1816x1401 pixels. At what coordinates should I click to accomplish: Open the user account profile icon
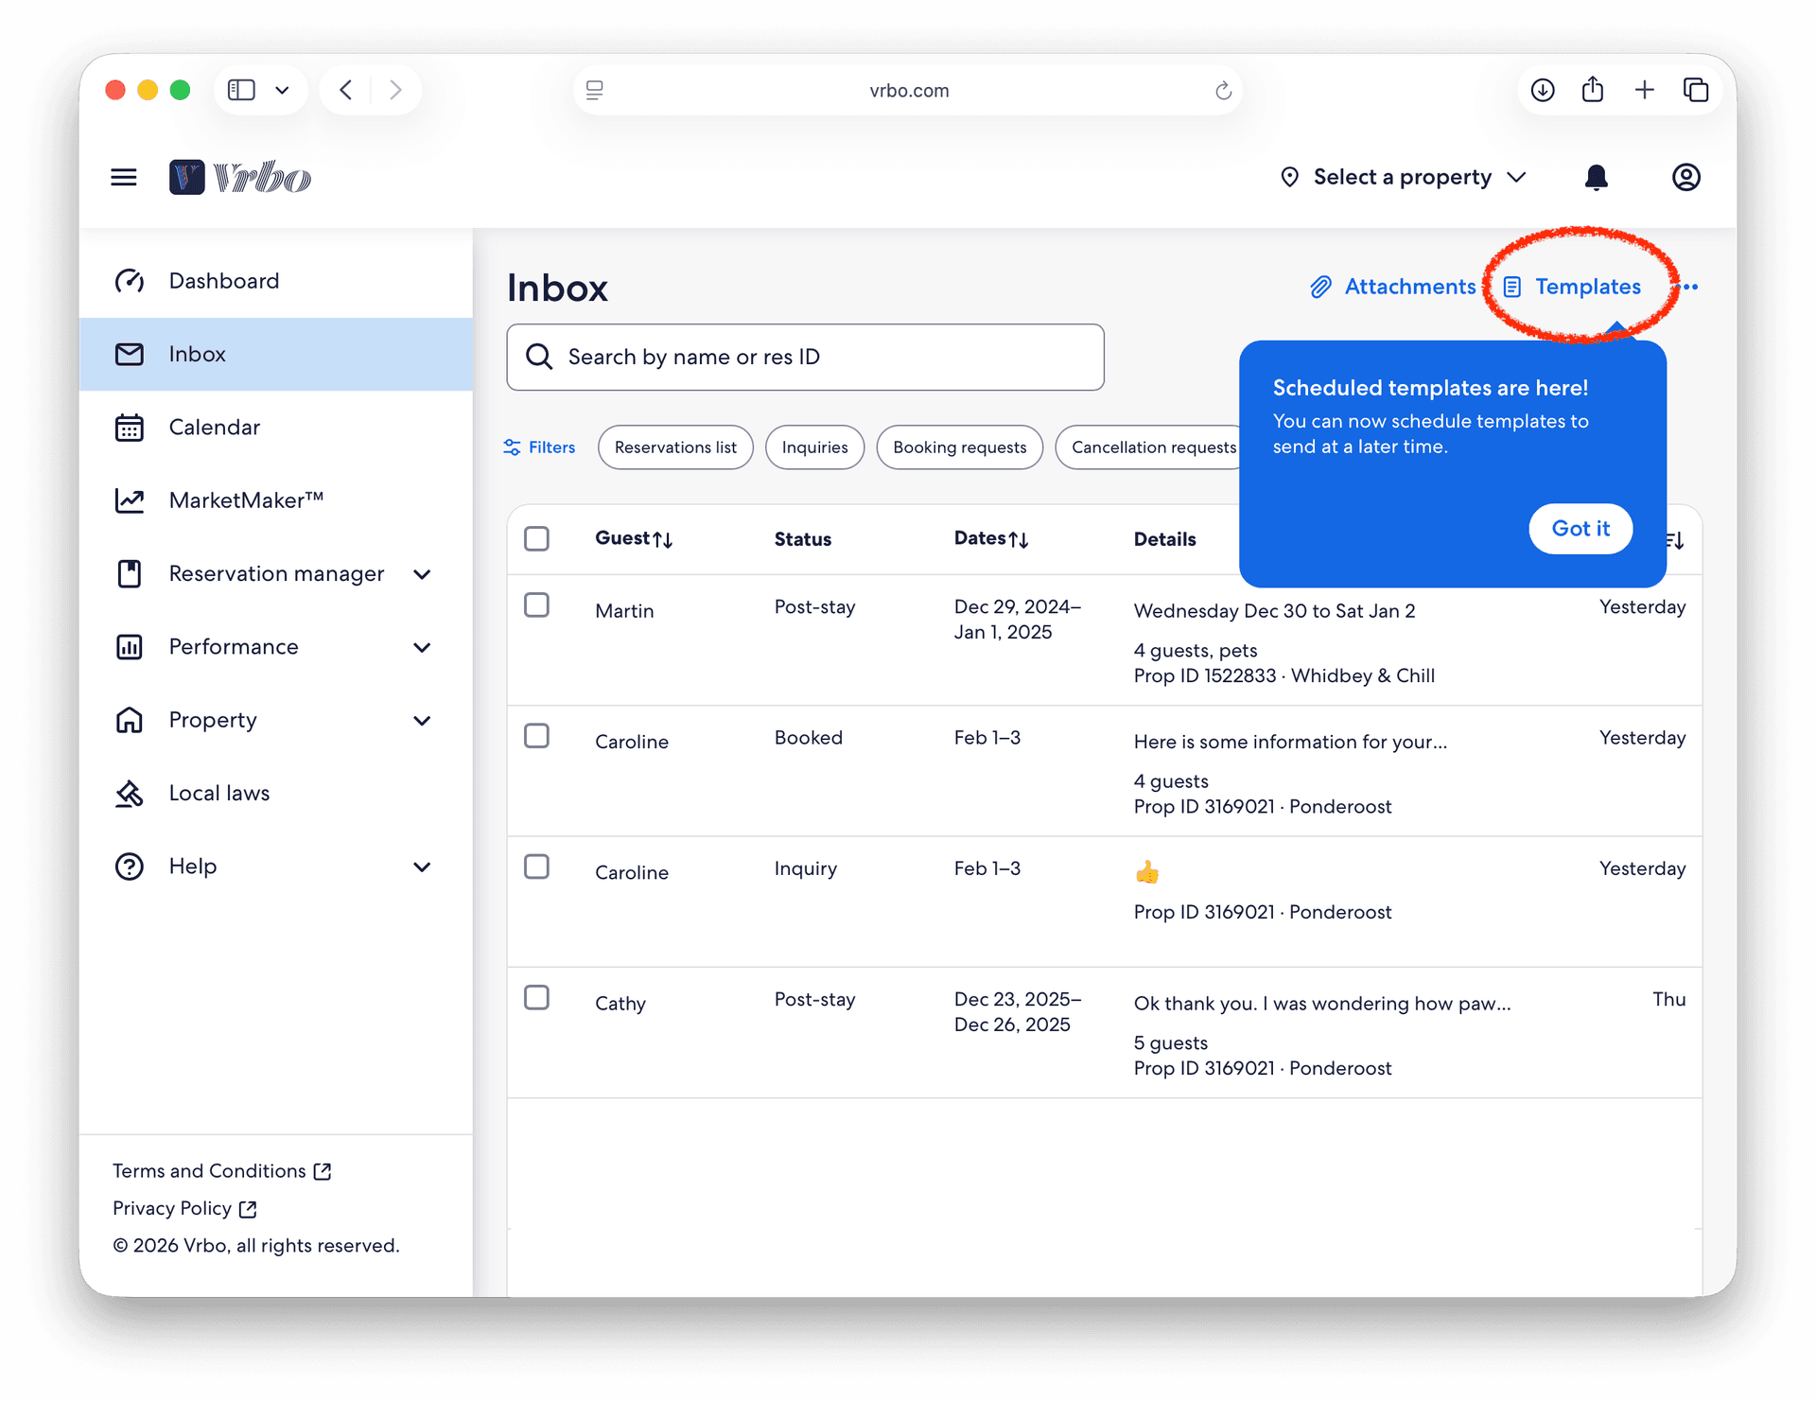[x=1685, y=177]
